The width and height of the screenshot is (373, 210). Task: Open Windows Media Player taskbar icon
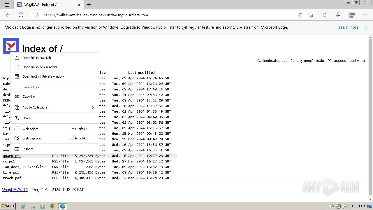coord(43,206)
